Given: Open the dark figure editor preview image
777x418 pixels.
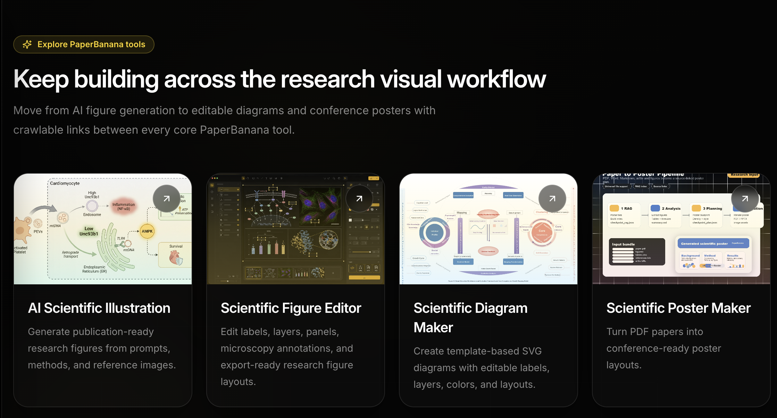Looking at the screenshot, I should pyautogui.click(x=295, y=229).
